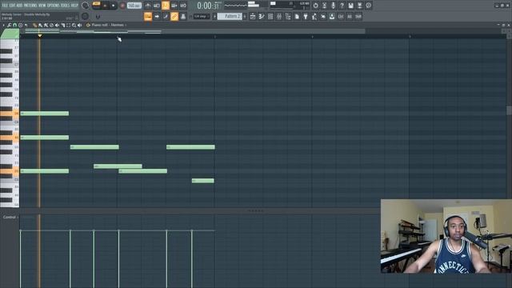Viewport: 512px width, 288px height.
Task: Switch pattern/song mode button
Action: click(x=97, y=3)
